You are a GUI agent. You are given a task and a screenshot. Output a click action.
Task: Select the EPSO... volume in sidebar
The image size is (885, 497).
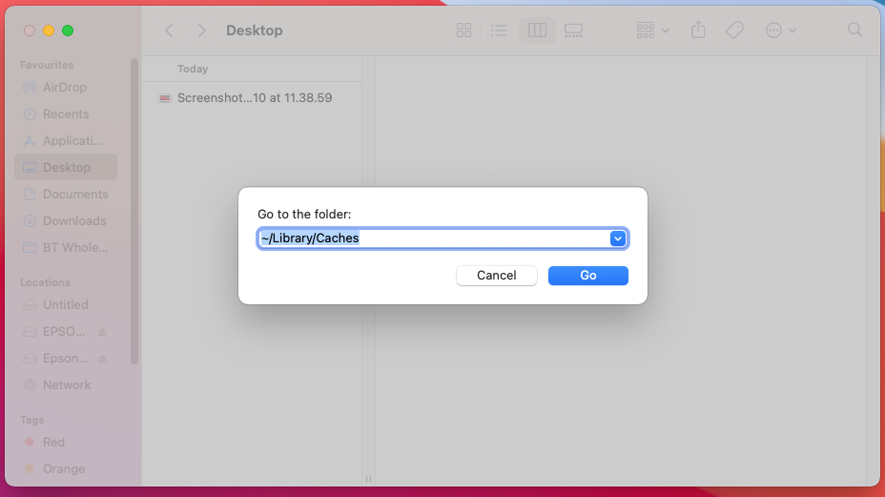[x=64, y=332]
